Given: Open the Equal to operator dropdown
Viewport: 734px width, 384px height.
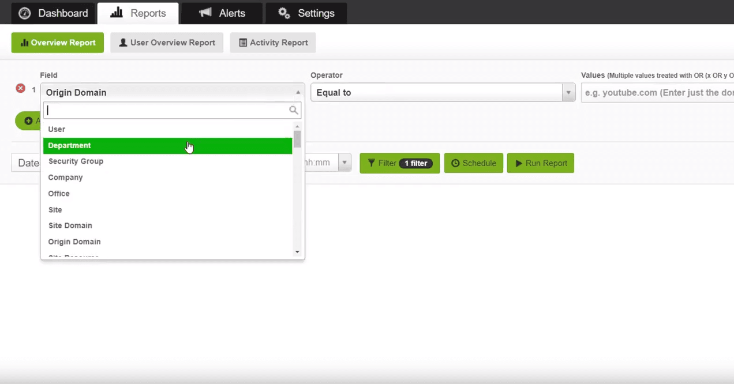Looking at the screenshot, I should point(443,92).
